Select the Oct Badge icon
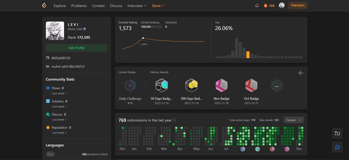The image size is (349, 160). coord(251,85)
